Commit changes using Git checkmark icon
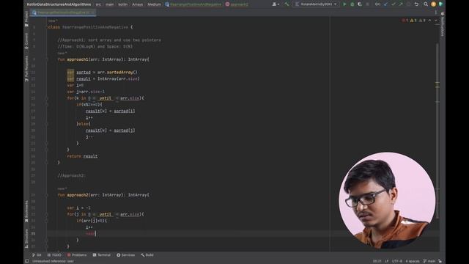Image resolution: width=469 pixels, height=264 pixels. [394, 4]
